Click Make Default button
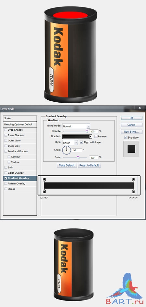This screenshot has height=307, width=146. coord(67,166)
